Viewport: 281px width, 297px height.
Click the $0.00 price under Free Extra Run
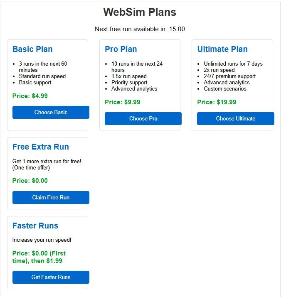click(x=30, y=181)
